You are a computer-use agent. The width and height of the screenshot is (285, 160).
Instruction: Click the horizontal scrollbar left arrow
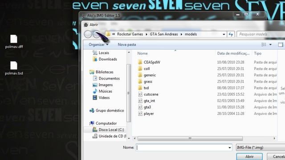coord(134,138)
